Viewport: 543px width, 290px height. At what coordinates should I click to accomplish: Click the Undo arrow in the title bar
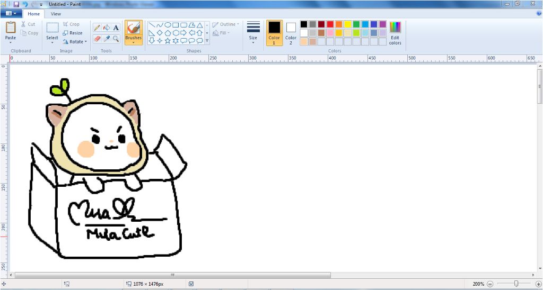tap(25, 4)
